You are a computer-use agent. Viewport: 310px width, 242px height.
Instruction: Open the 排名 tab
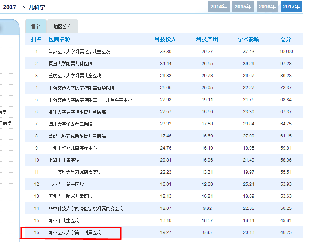point(36,26)
